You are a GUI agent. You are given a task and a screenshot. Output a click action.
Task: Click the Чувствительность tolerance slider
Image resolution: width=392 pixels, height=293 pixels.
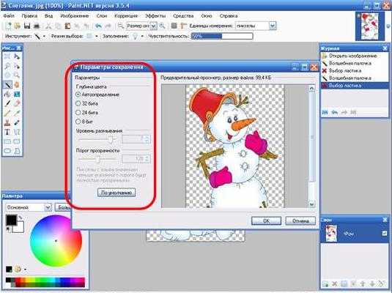click(x=222, y=36)
